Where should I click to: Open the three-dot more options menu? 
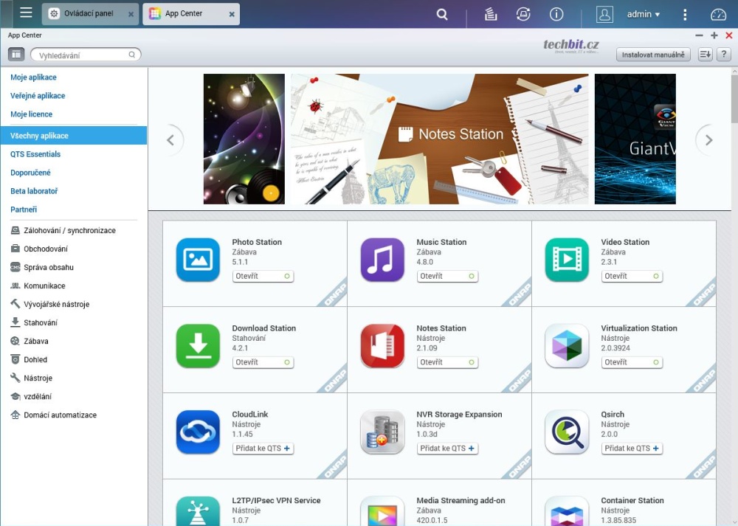coord(685,14)
